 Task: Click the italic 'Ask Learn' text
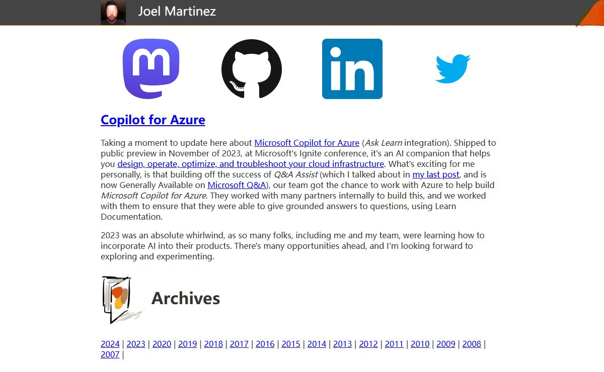pyautogui.click(x=384, y=143)
